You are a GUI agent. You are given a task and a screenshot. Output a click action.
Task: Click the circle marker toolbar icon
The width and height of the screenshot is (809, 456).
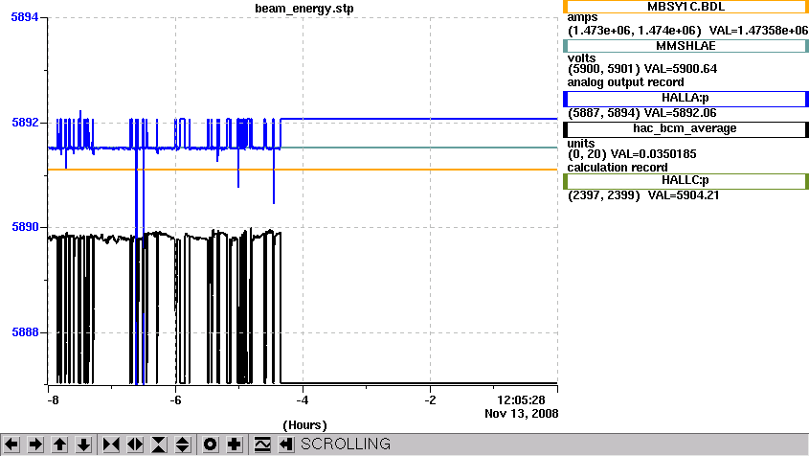pyautogui.click(x=211, y=445)
